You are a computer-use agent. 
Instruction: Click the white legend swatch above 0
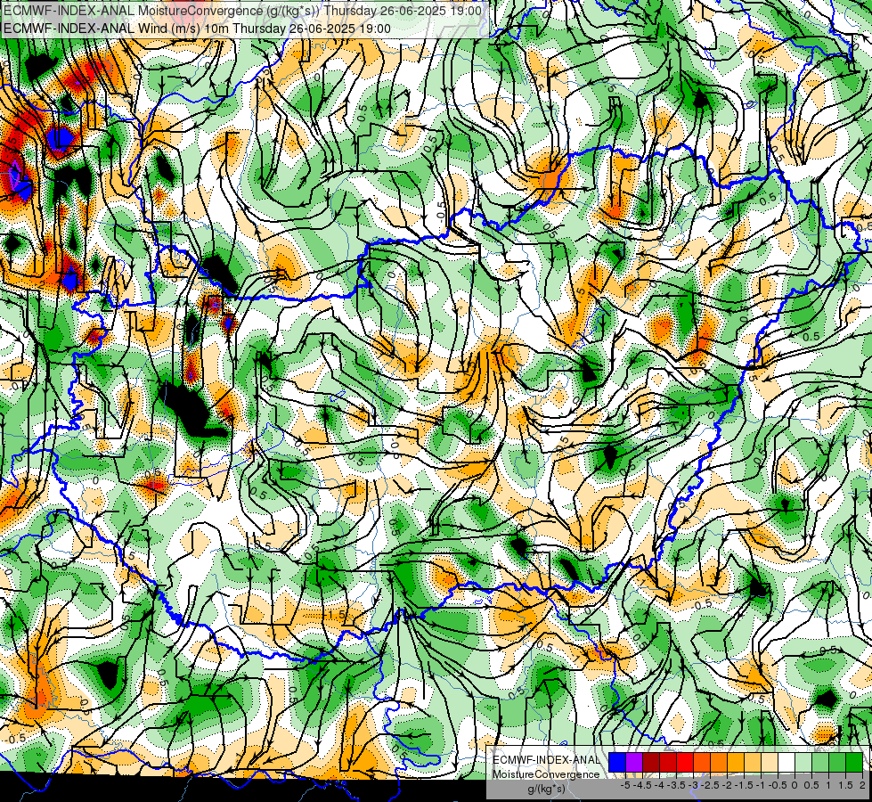(786, 762)
